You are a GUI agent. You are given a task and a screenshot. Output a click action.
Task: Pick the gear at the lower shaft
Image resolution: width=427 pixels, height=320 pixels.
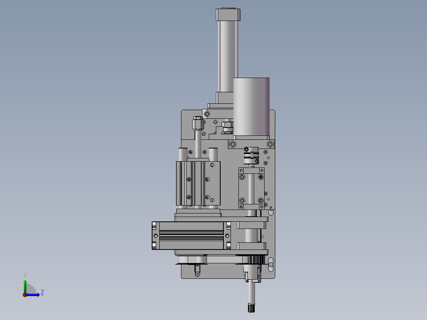[x=255, y=260]
